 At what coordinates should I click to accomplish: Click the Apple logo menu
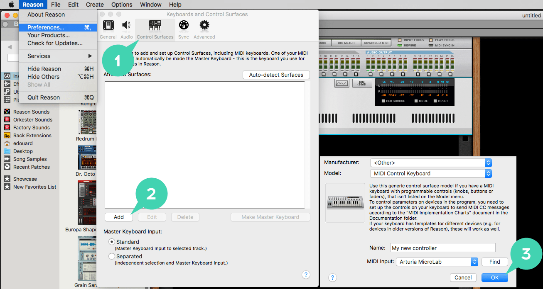pos(11,5)
